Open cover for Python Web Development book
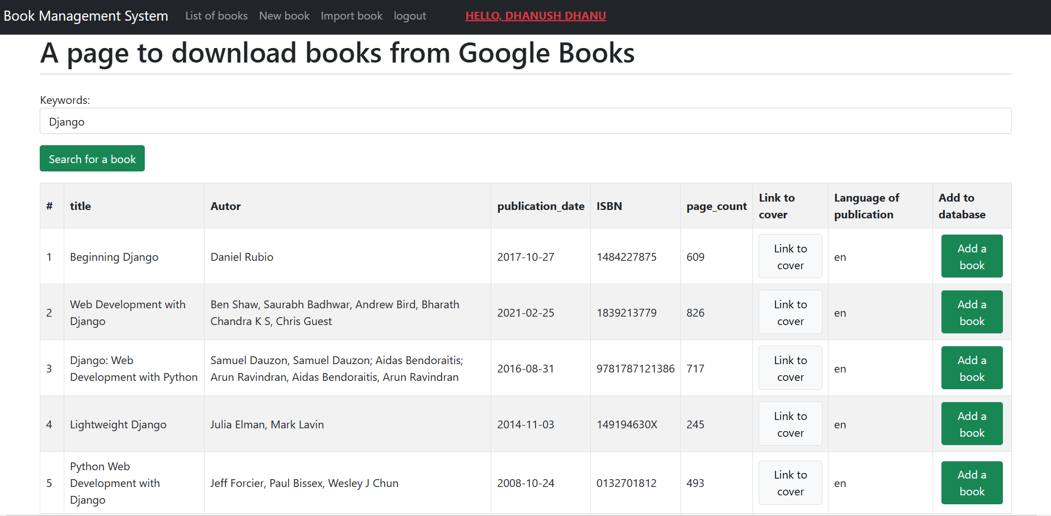 (790, 482)
